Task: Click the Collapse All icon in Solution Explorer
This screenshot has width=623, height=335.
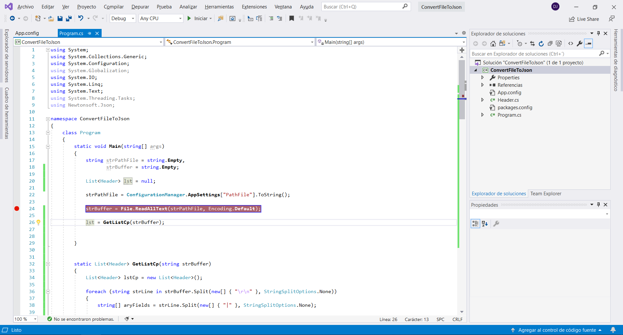Action: 550,44
